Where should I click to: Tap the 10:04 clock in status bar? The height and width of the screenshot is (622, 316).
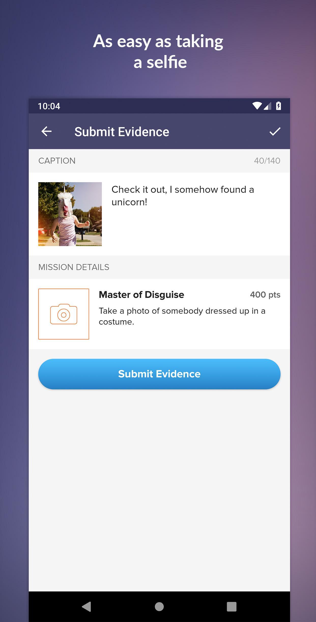click(x=49, y=106)
